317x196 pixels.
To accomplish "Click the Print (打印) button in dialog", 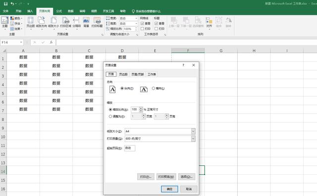I will tap(146, 177).
